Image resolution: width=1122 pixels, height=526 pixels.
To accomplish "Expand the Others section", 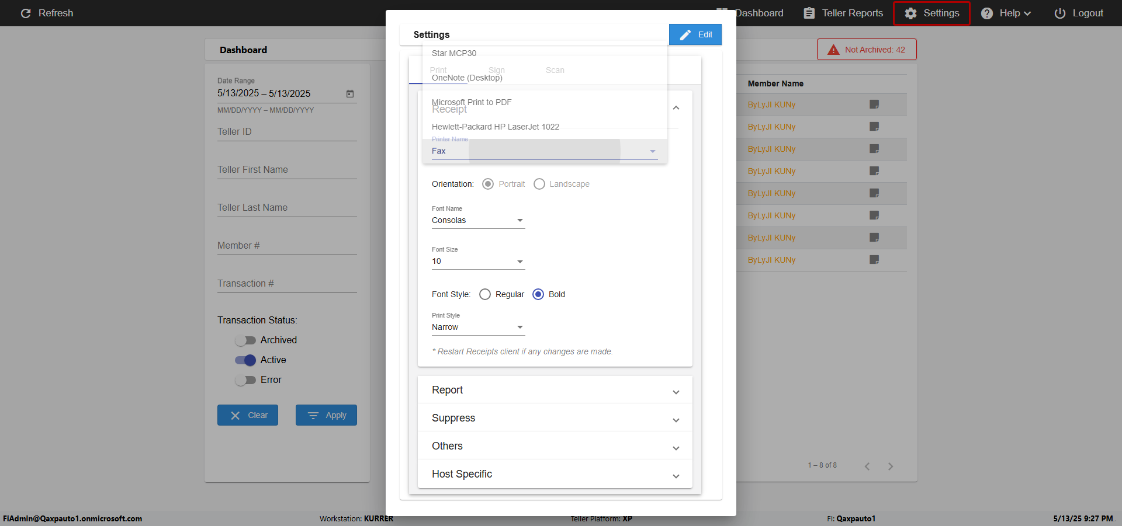I will (x=555, y=446).
